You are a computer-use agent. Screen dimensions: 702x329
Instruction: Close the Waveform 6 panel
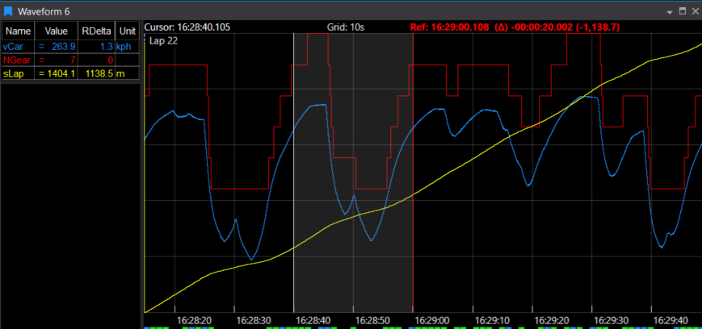695,10
